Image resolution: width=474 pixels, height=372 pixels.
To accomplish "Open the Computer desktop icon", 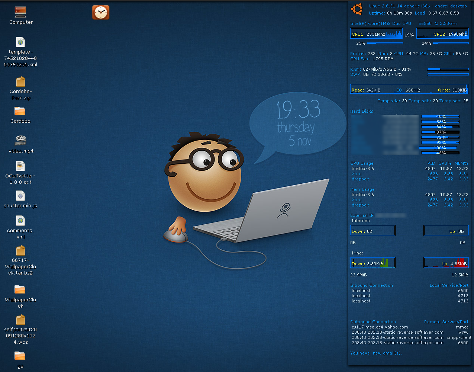I will tap(20, 12).
